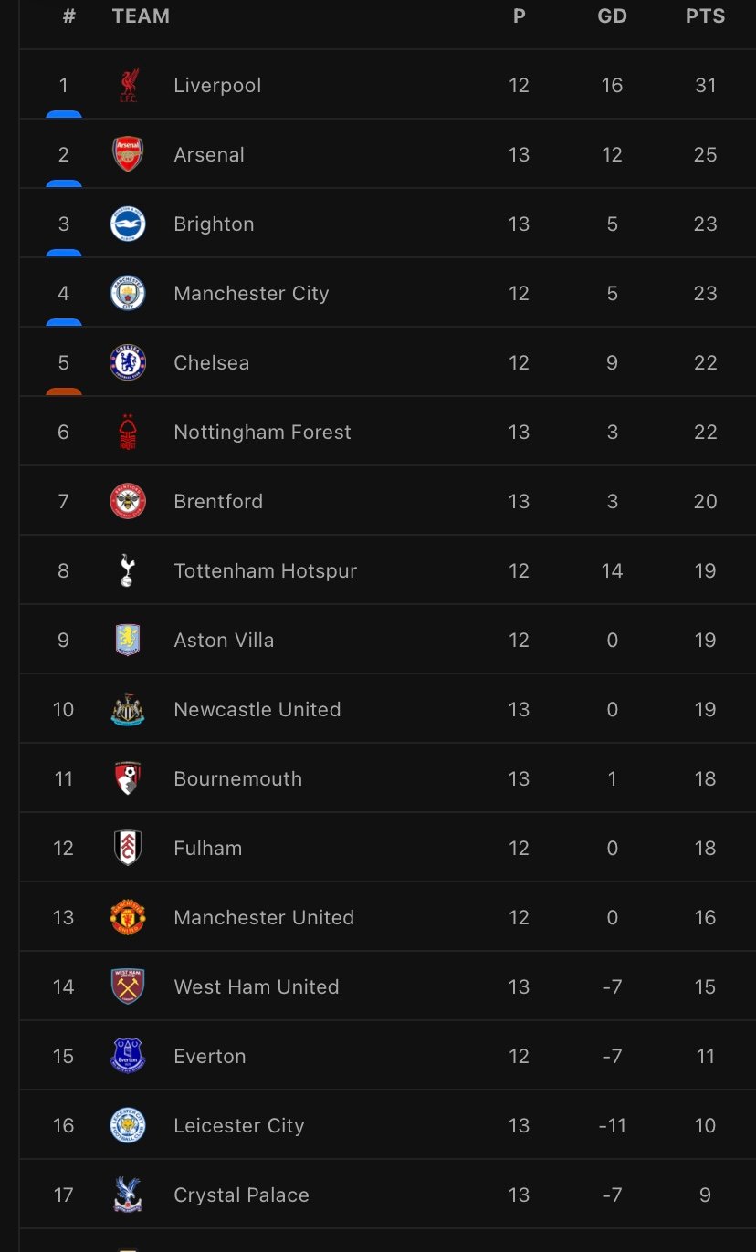Screen dimensions: 756x1252
Task: Click the Tottenham Hotspur cockerel logo
Action: [x=128, y=571]
